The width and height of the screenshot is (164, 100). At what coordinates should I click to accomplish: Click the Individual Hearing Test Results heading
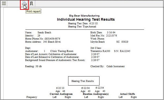[86, 19]
